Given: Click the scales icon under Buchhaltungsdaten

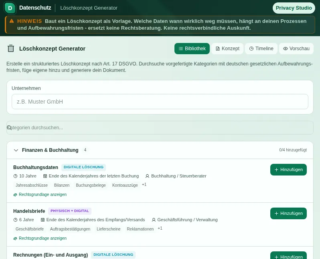Looking at the screenshot, I should (x=15, y=195).
